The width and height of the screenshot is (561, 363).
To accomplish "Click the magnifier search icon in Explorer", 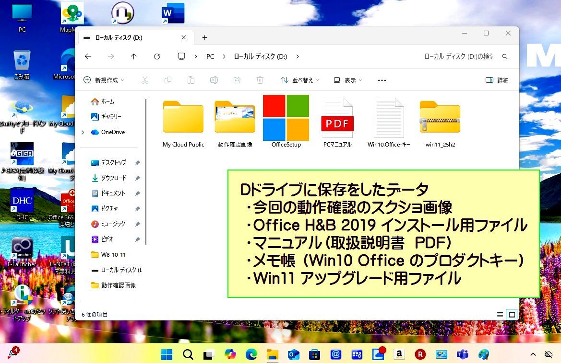I will [x=505, y=57].
